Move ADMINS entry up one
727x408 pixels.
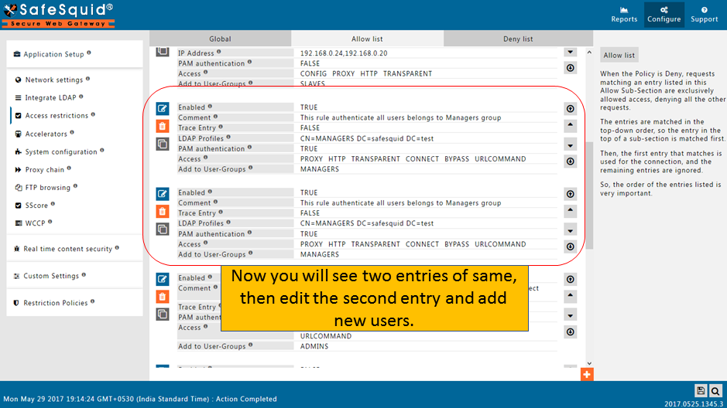click(571, 296)
